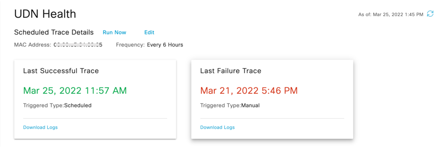Click the Last Failure Trace card title

click(231, 71)
